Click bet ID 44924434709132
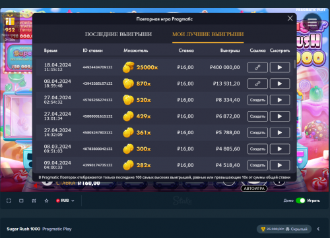 (x=98, y=67)
